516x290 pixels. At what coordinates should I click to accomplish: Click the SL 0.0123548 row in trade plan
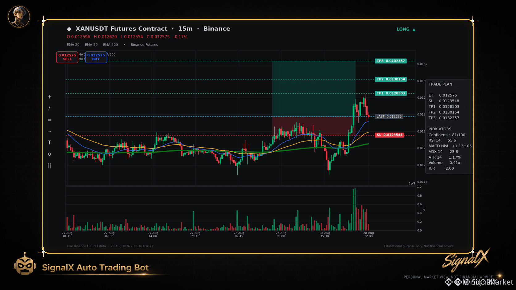444,101
